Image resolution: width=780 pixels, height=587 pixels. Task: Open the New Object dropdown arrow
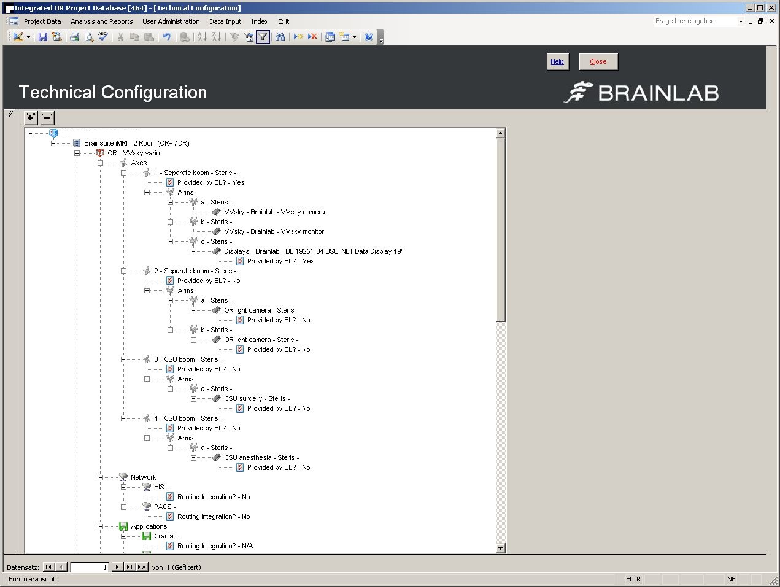tap(354, 37)
